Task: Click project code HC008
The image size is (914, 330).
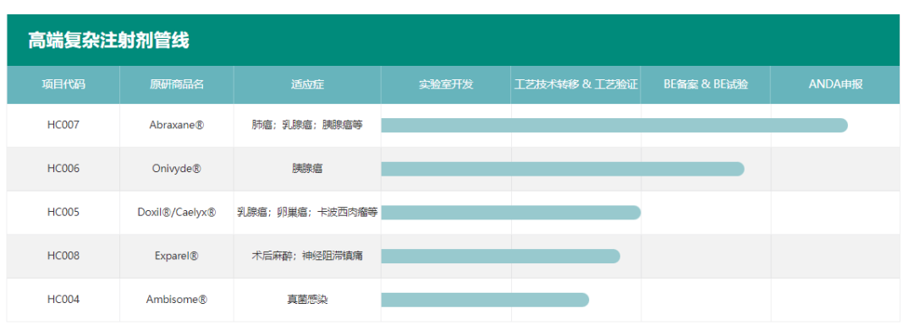Action: 63,256
